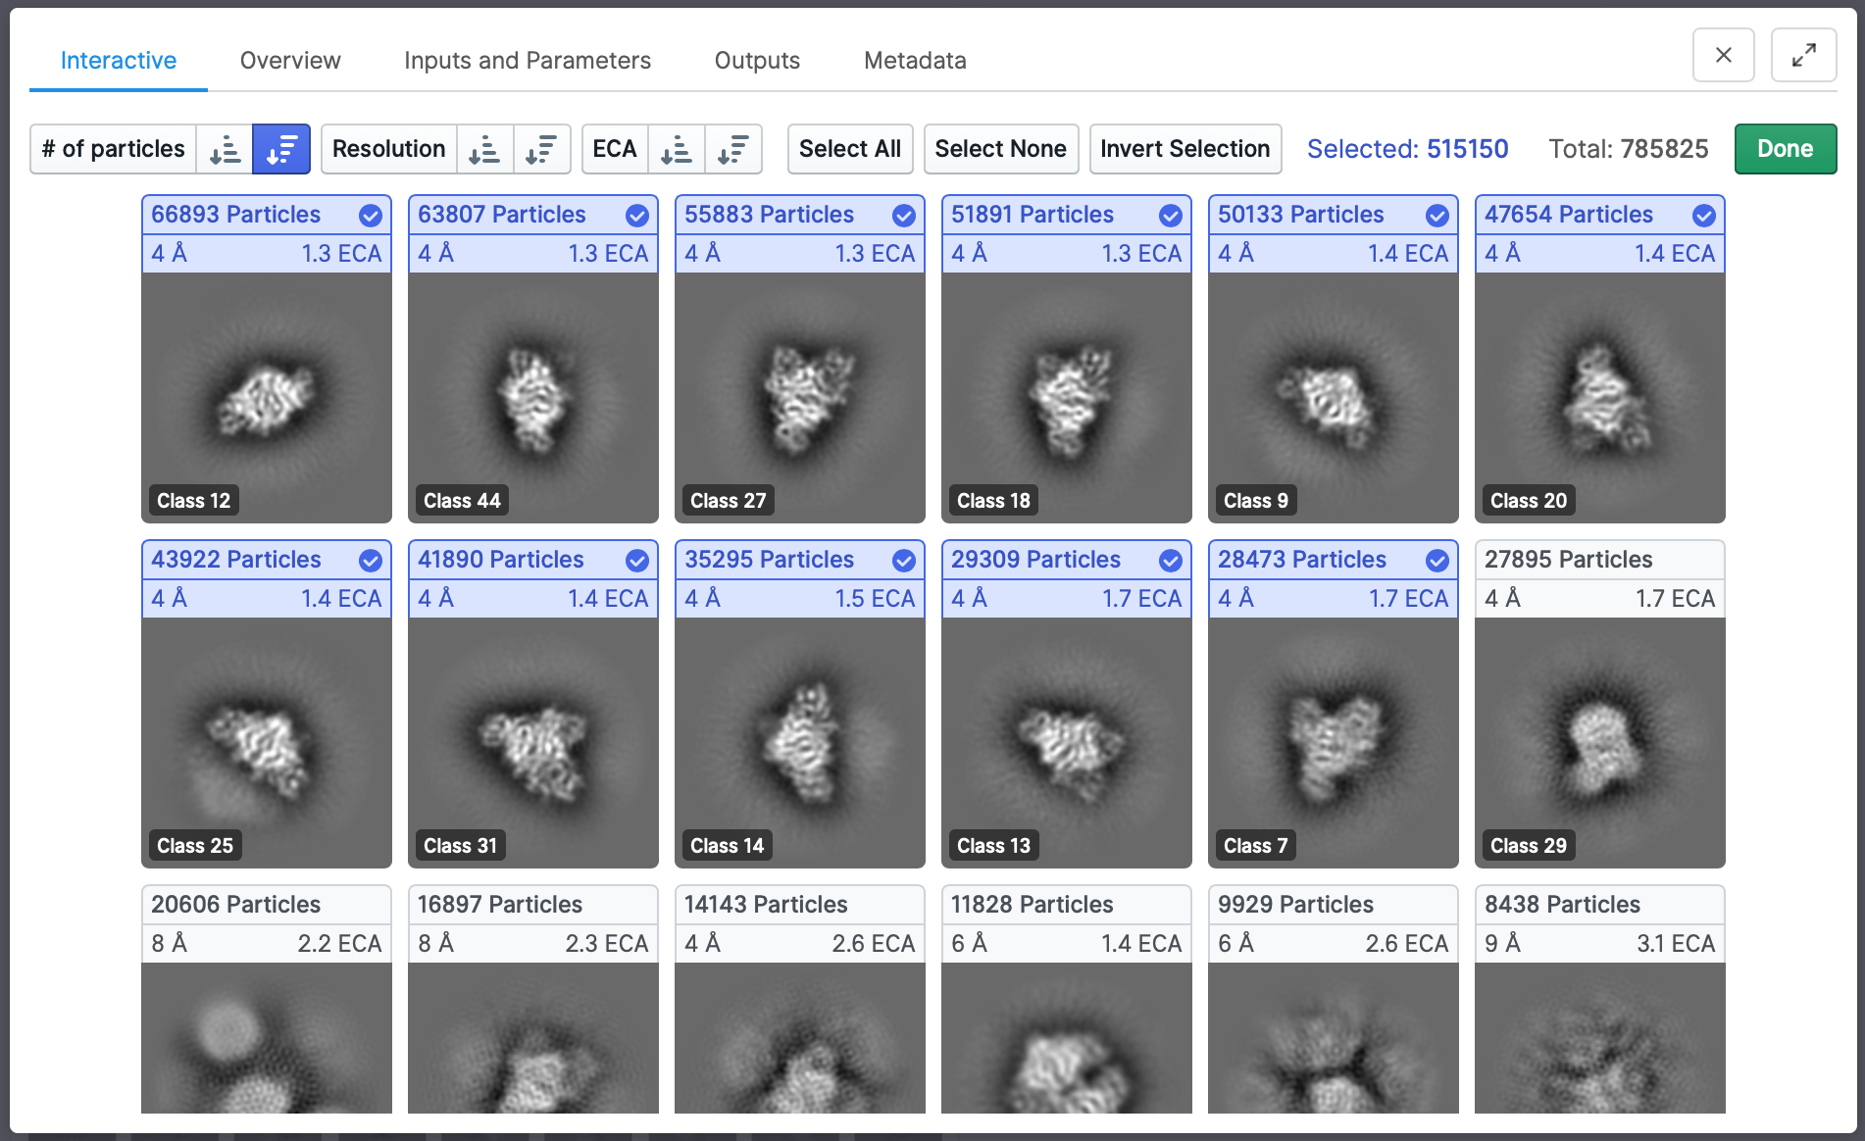This screenshot has width=1865, height=1141.
Task: Open the Metadata tab
Action: (x=915, y=61)
